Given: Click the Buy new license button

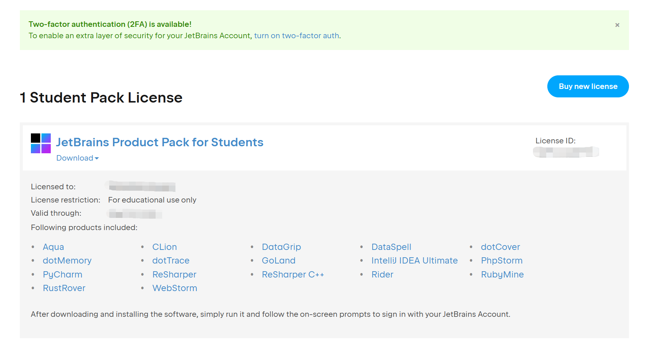Looking at the screenshot, I should pyautogui.click(x=588, y=86).
